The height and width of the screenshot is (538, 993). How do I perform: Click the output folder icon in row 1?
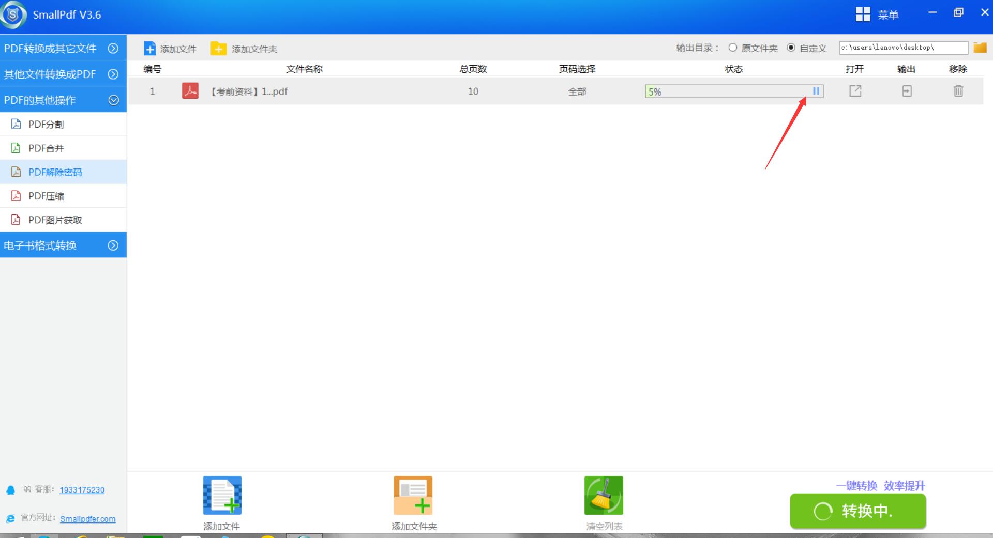coord(907,91)
